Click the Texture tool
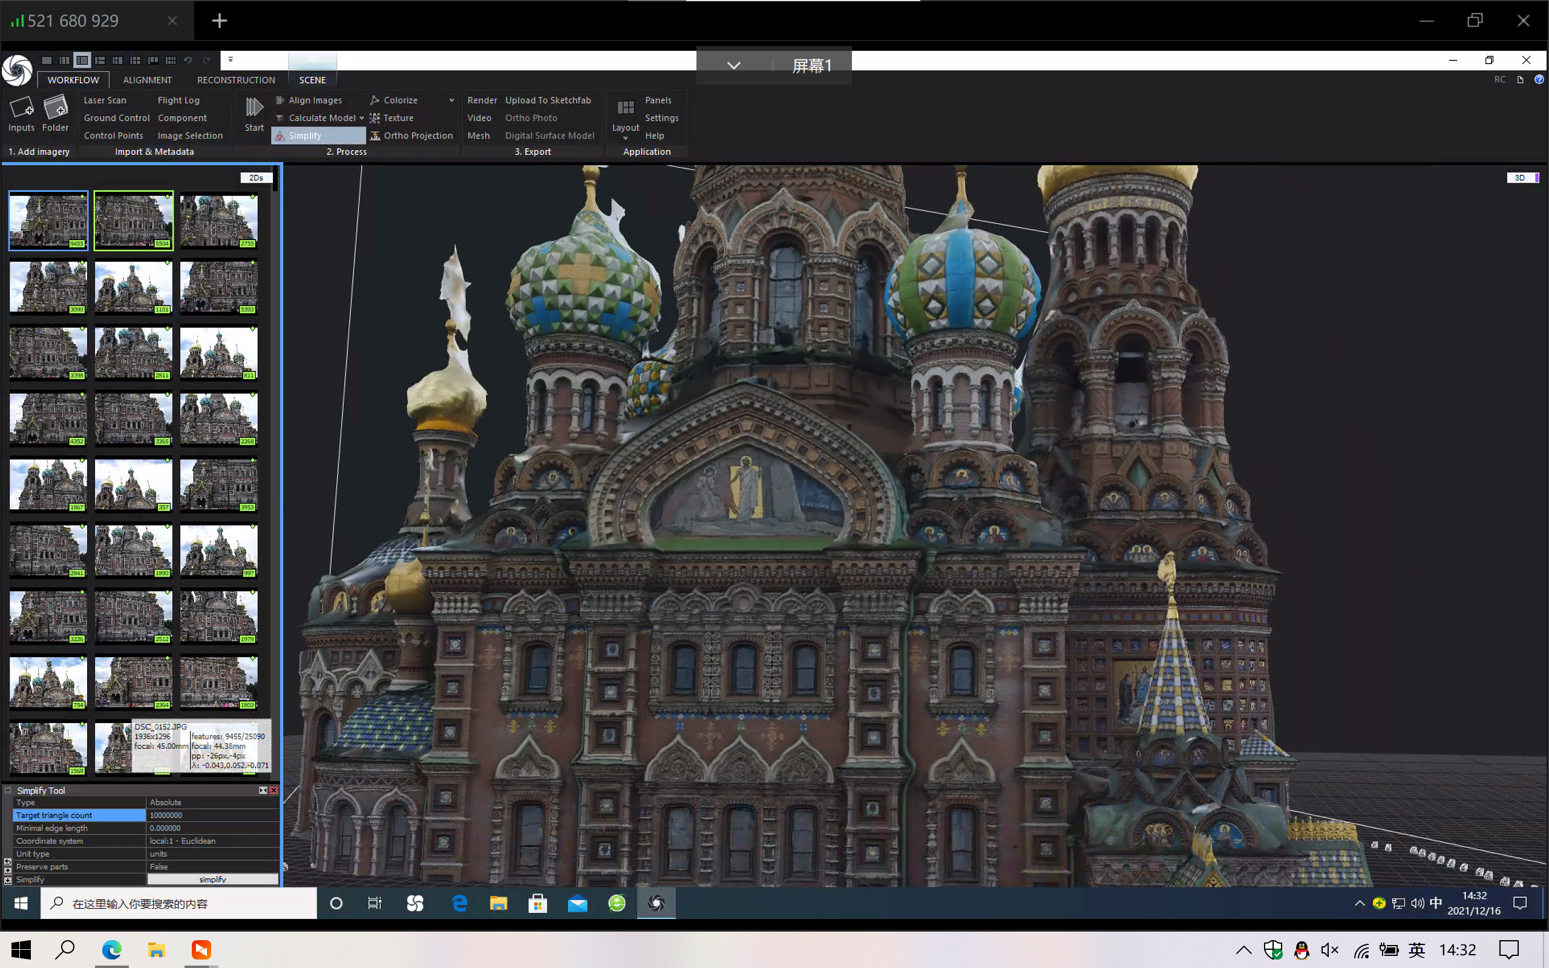This screenshot has width=1549, height=968. point(391,118)
